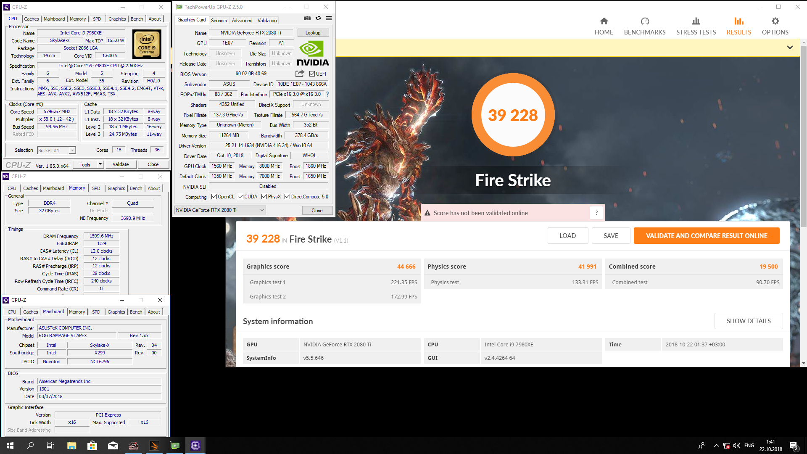Open the GPU selection dropdown in GPU-Z
807x454 pixels.
pyautogui.click(x=220, y=210)
